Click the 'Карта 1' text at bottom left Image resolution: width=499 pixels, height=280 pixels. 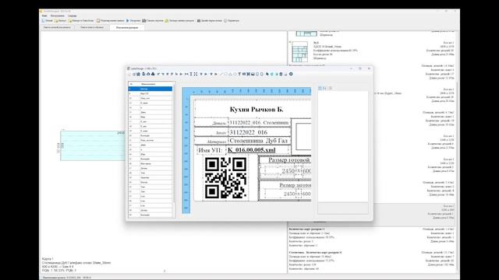click(x=48, y=259)
